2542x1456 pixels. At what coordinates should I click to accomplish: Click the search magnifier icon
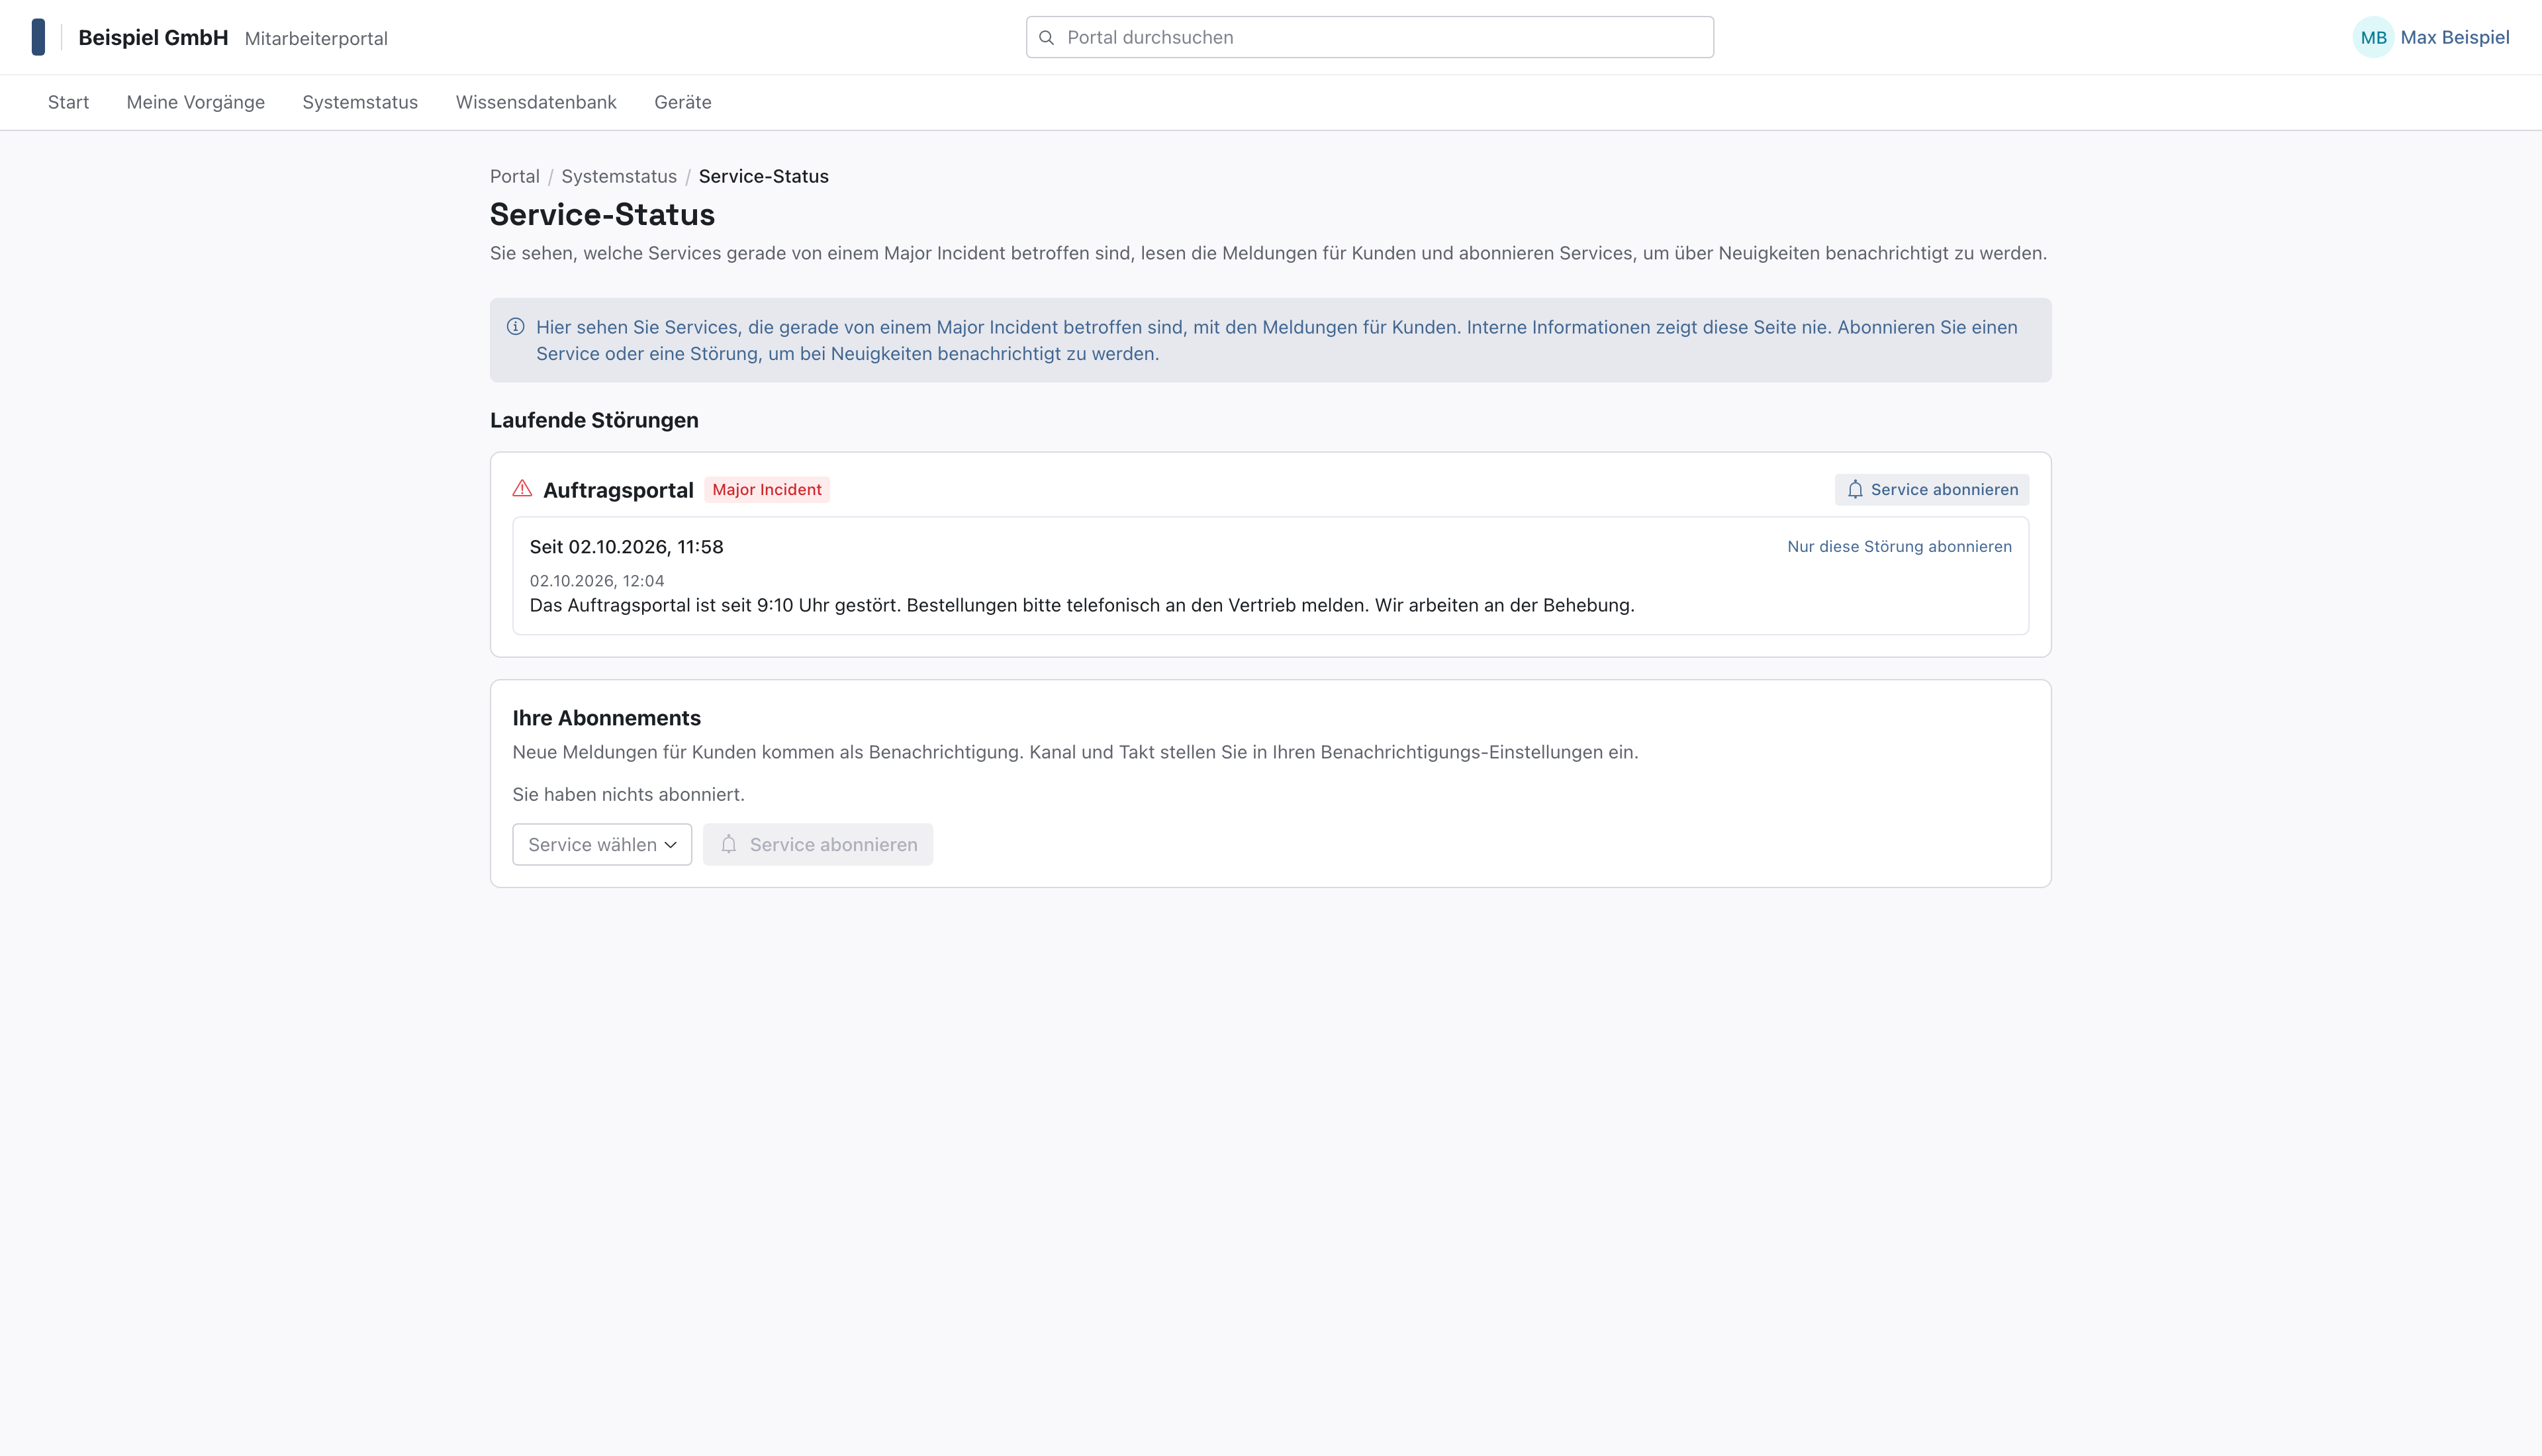coord(1046,38)
